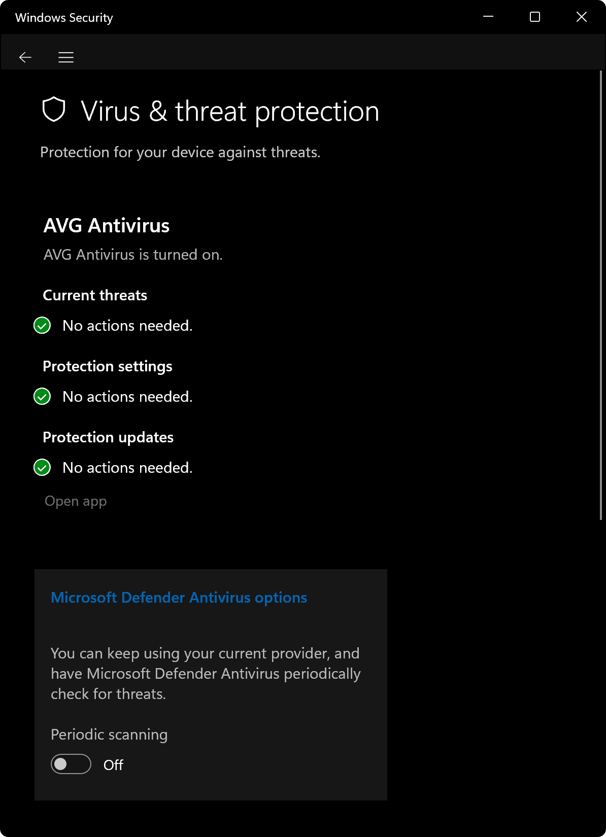Minimize the Windows Security window
The height and width of the screenshot is (837, 606).
(488, 17)
